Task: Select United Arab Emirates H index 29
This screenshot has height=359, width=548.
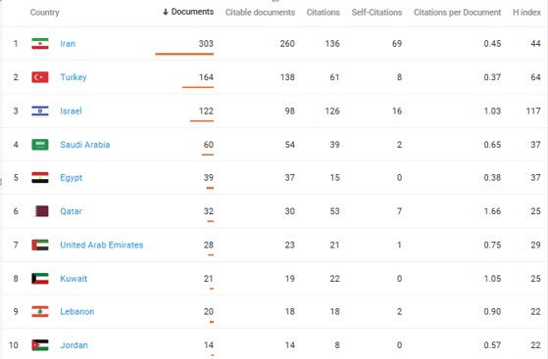Action: (535, 245)
